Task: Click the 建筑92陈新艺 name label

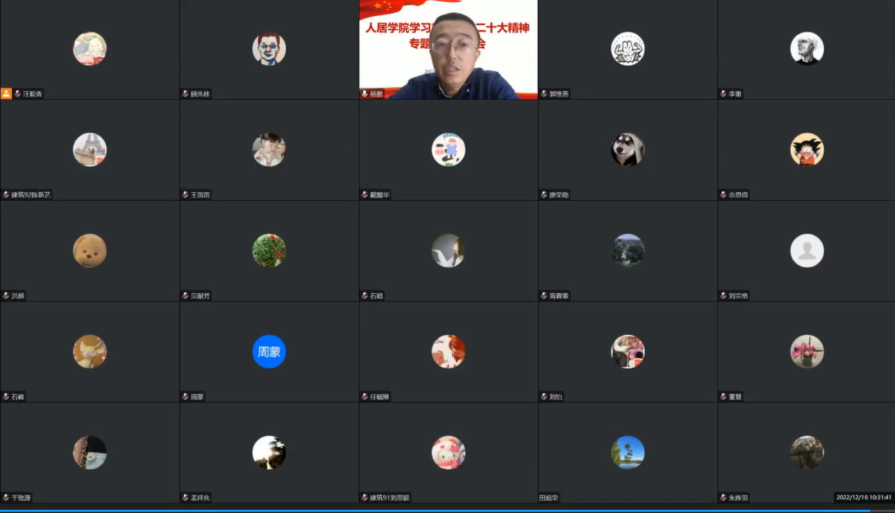Action: 31,195
